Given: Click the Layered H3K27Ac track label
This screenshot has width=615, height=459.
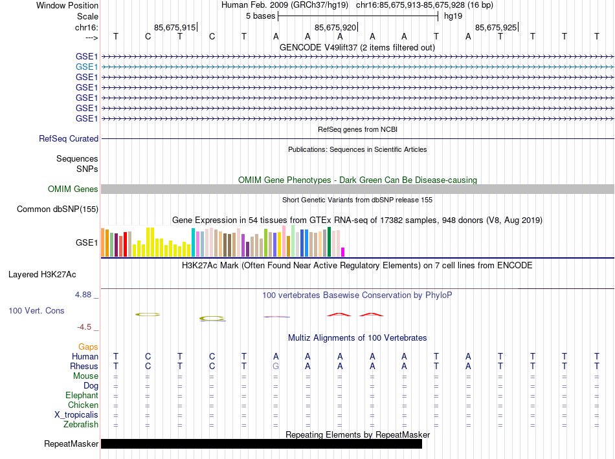Looking at the screenshot, I should tap(42, 275).
